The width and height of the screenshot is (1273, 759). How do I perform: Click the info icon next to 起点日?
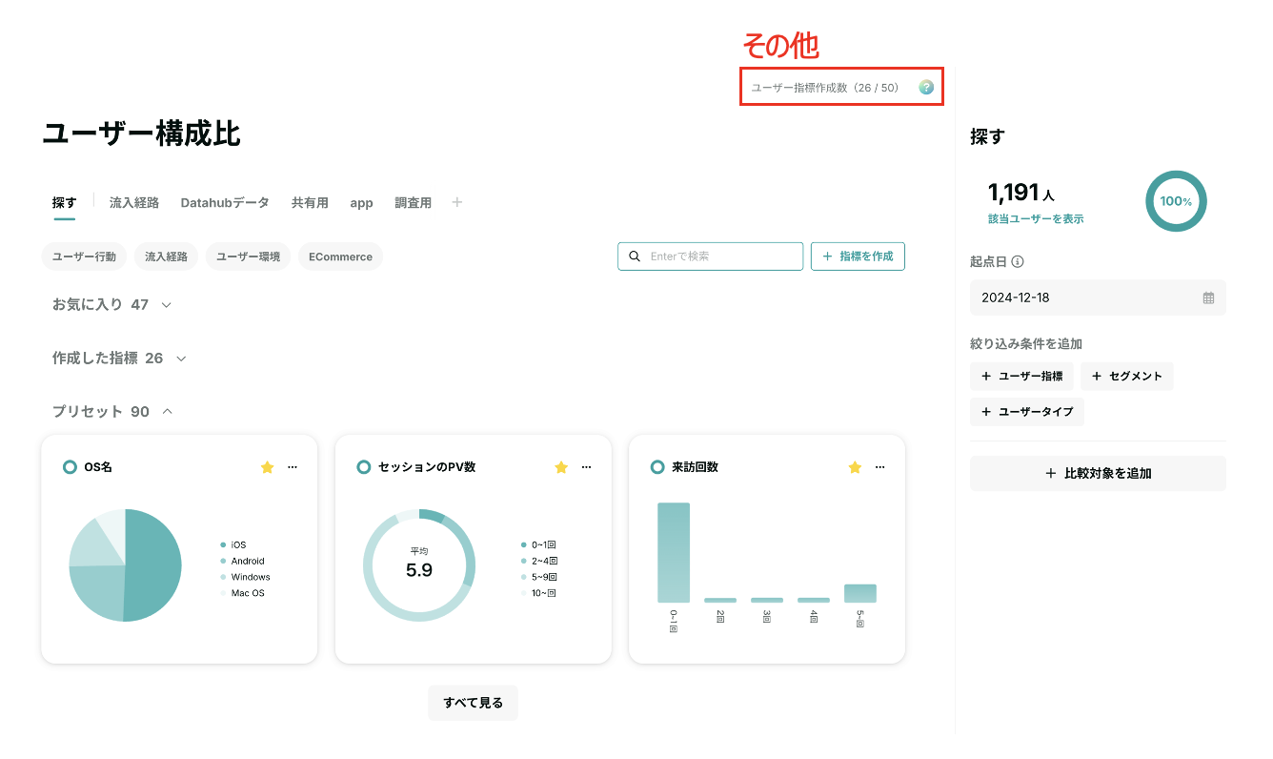coord(1018,261)
